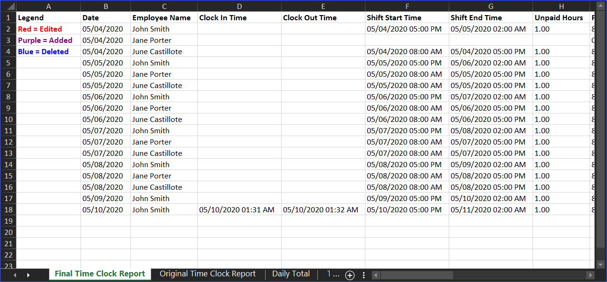Screen dimensions: 607x282
Task: Click the 'Red = Edited' legend cell
Action: (x=49, y=29)
